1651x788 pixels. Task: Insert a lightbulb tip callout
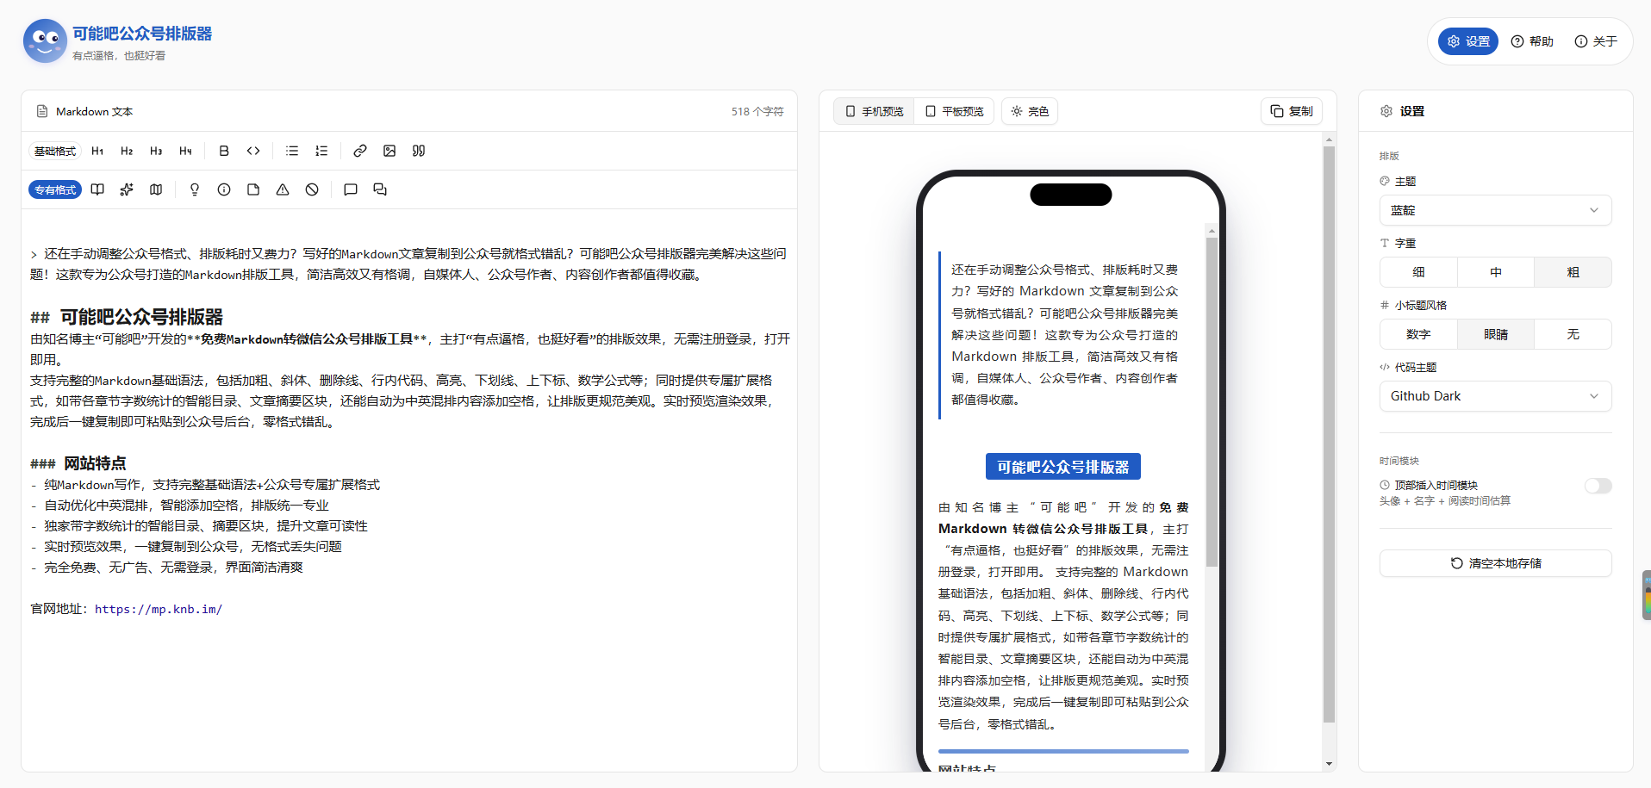tap(195, 189)
